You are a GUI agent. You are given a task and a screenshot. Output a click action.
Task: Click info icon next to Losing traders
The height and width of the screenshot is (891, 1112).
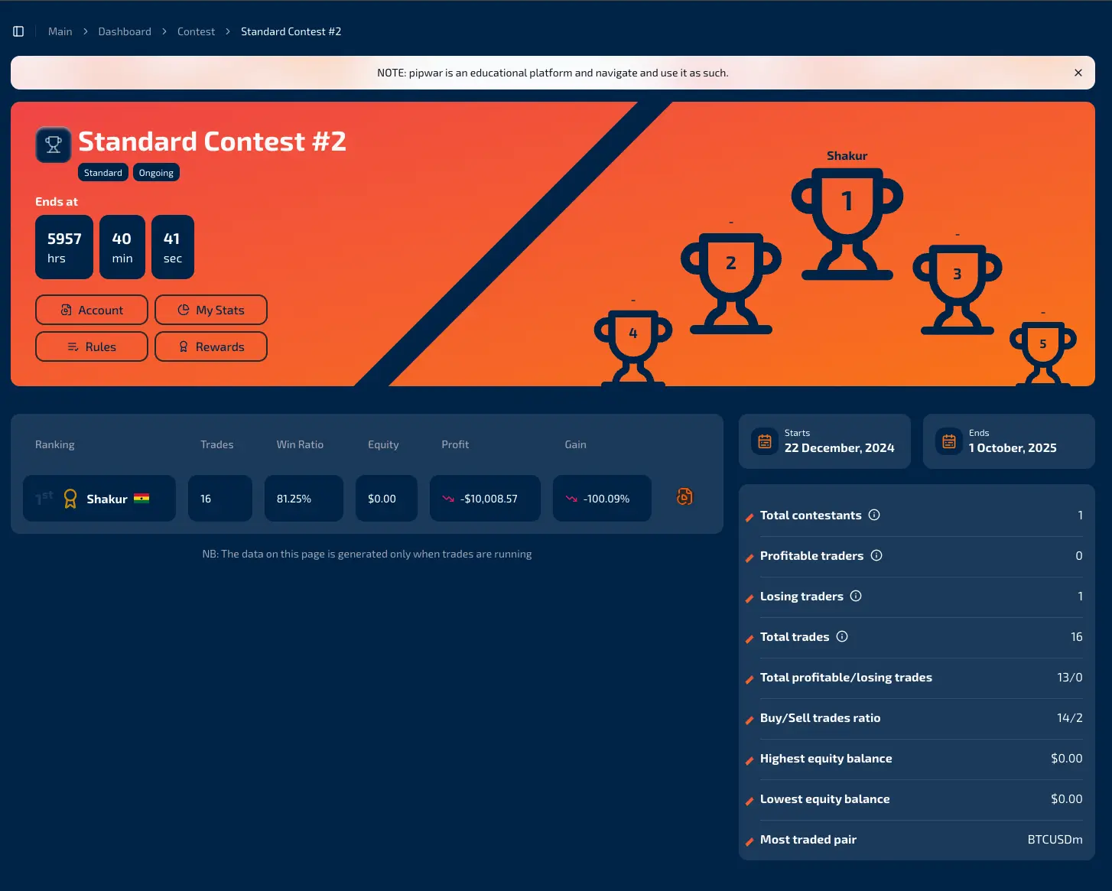click(x=856, y=596)
